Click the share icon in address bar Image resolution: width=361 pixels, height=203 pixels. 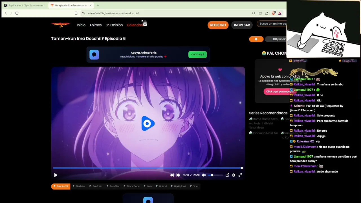(x=267, y=13)
